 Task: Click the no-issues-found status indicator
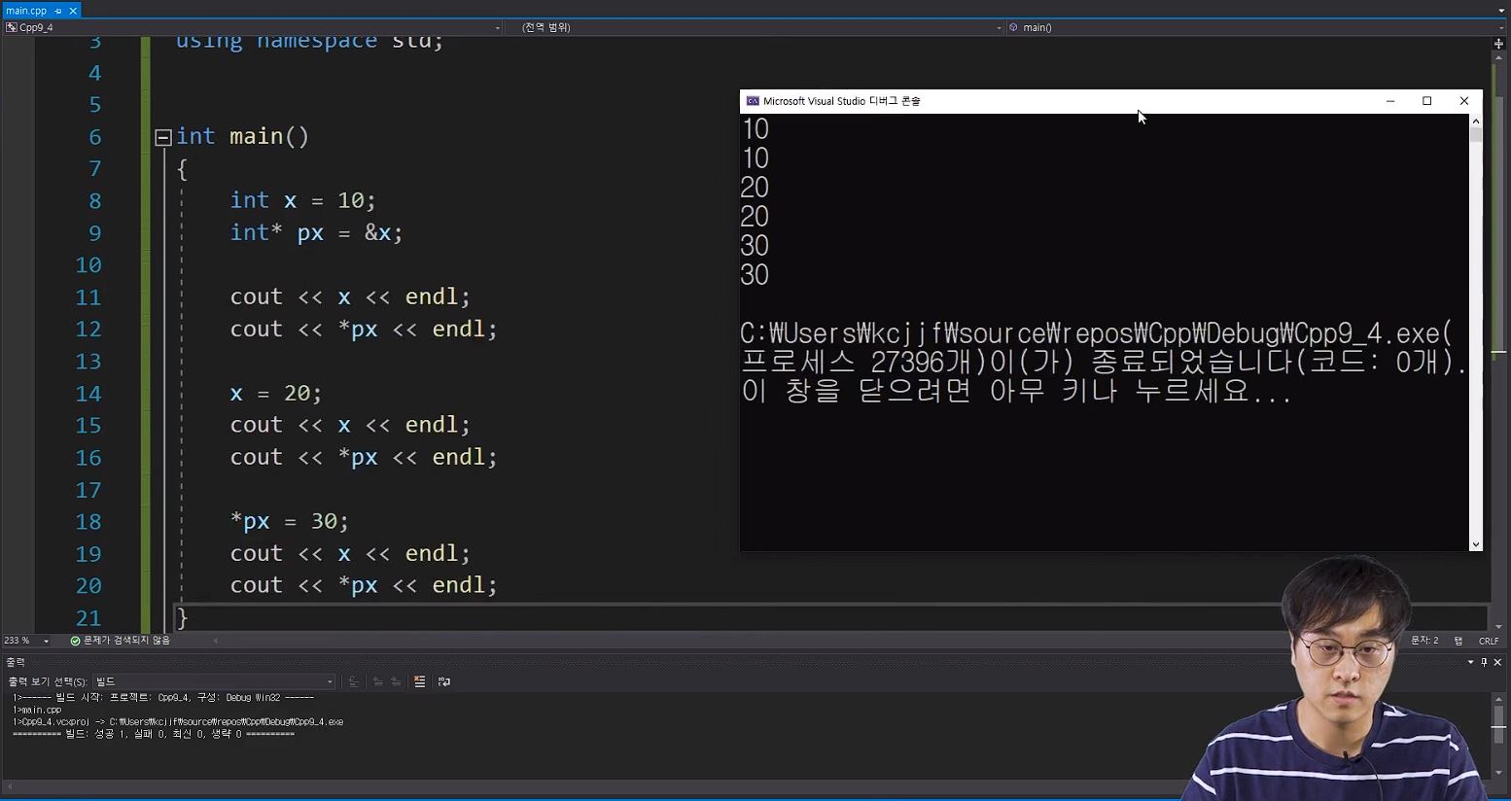tap(121, 641)
